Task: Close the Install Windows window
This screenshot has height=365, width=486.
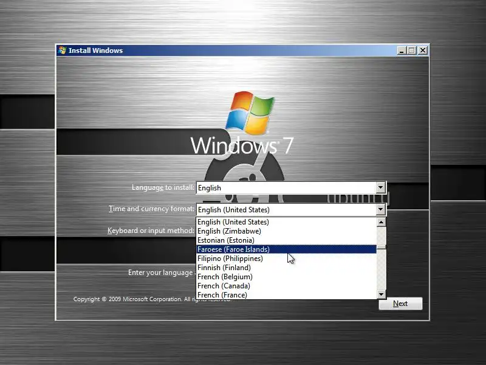Action: click(423, 50)
